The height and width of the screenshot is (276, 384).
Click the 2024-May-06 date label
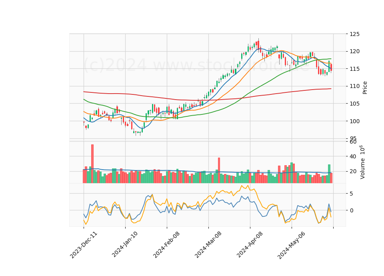click(x=291, y=245)
